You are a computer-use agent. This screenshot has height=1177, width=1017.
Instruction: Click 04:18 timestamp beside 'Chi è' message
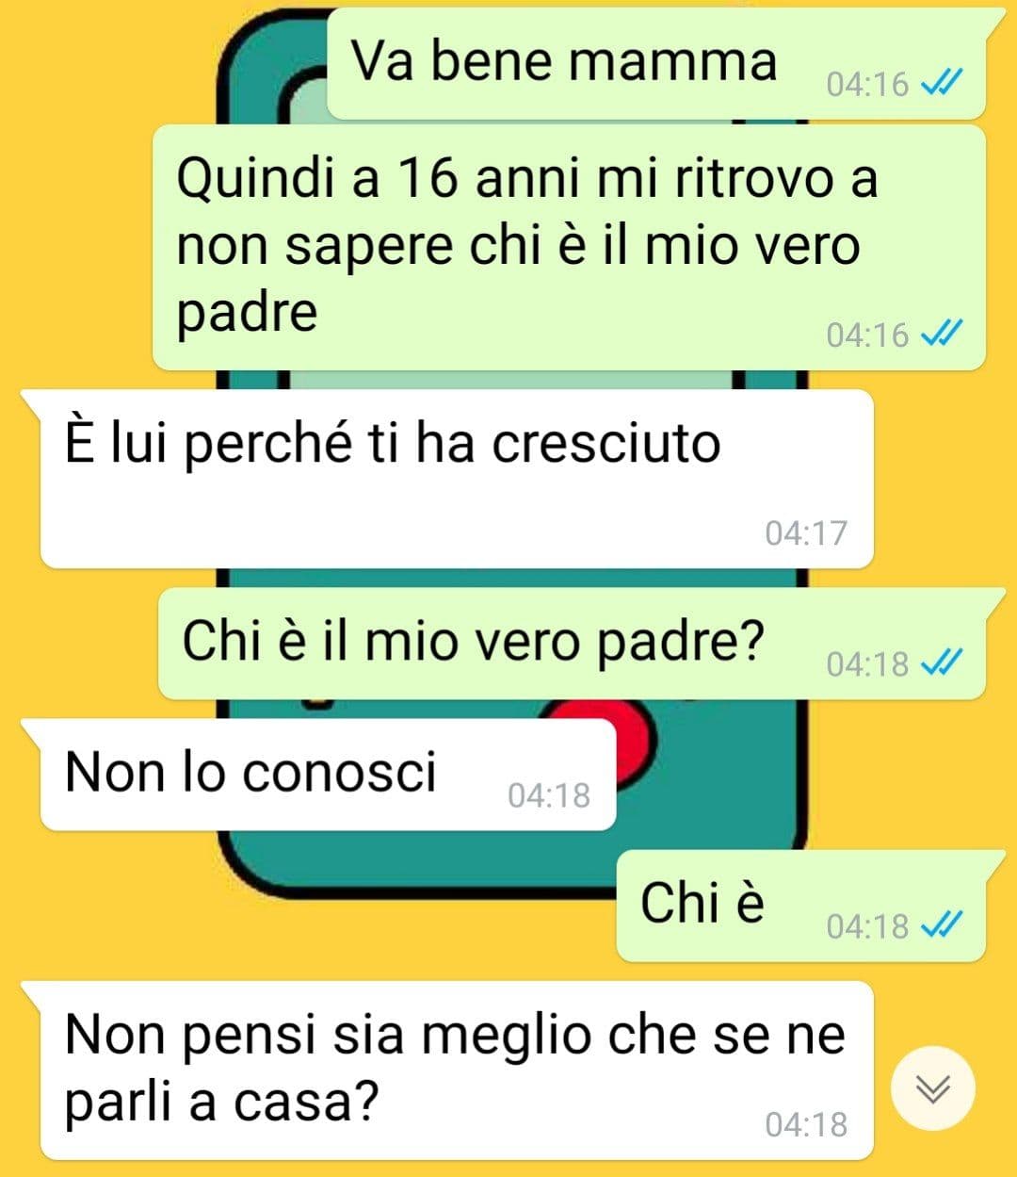coord(867,926)
